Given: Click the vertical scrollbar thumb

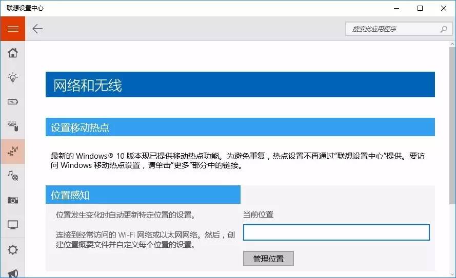Looking at the screenshot, I should (452, 125).
